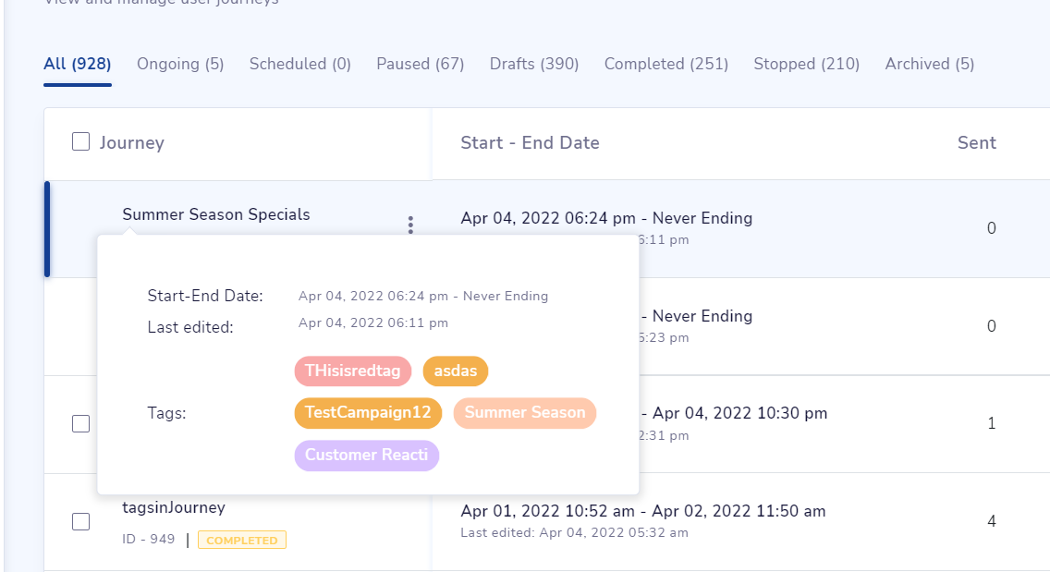
Task: Click the Sent column header
Action: click(x=976, y=142)
